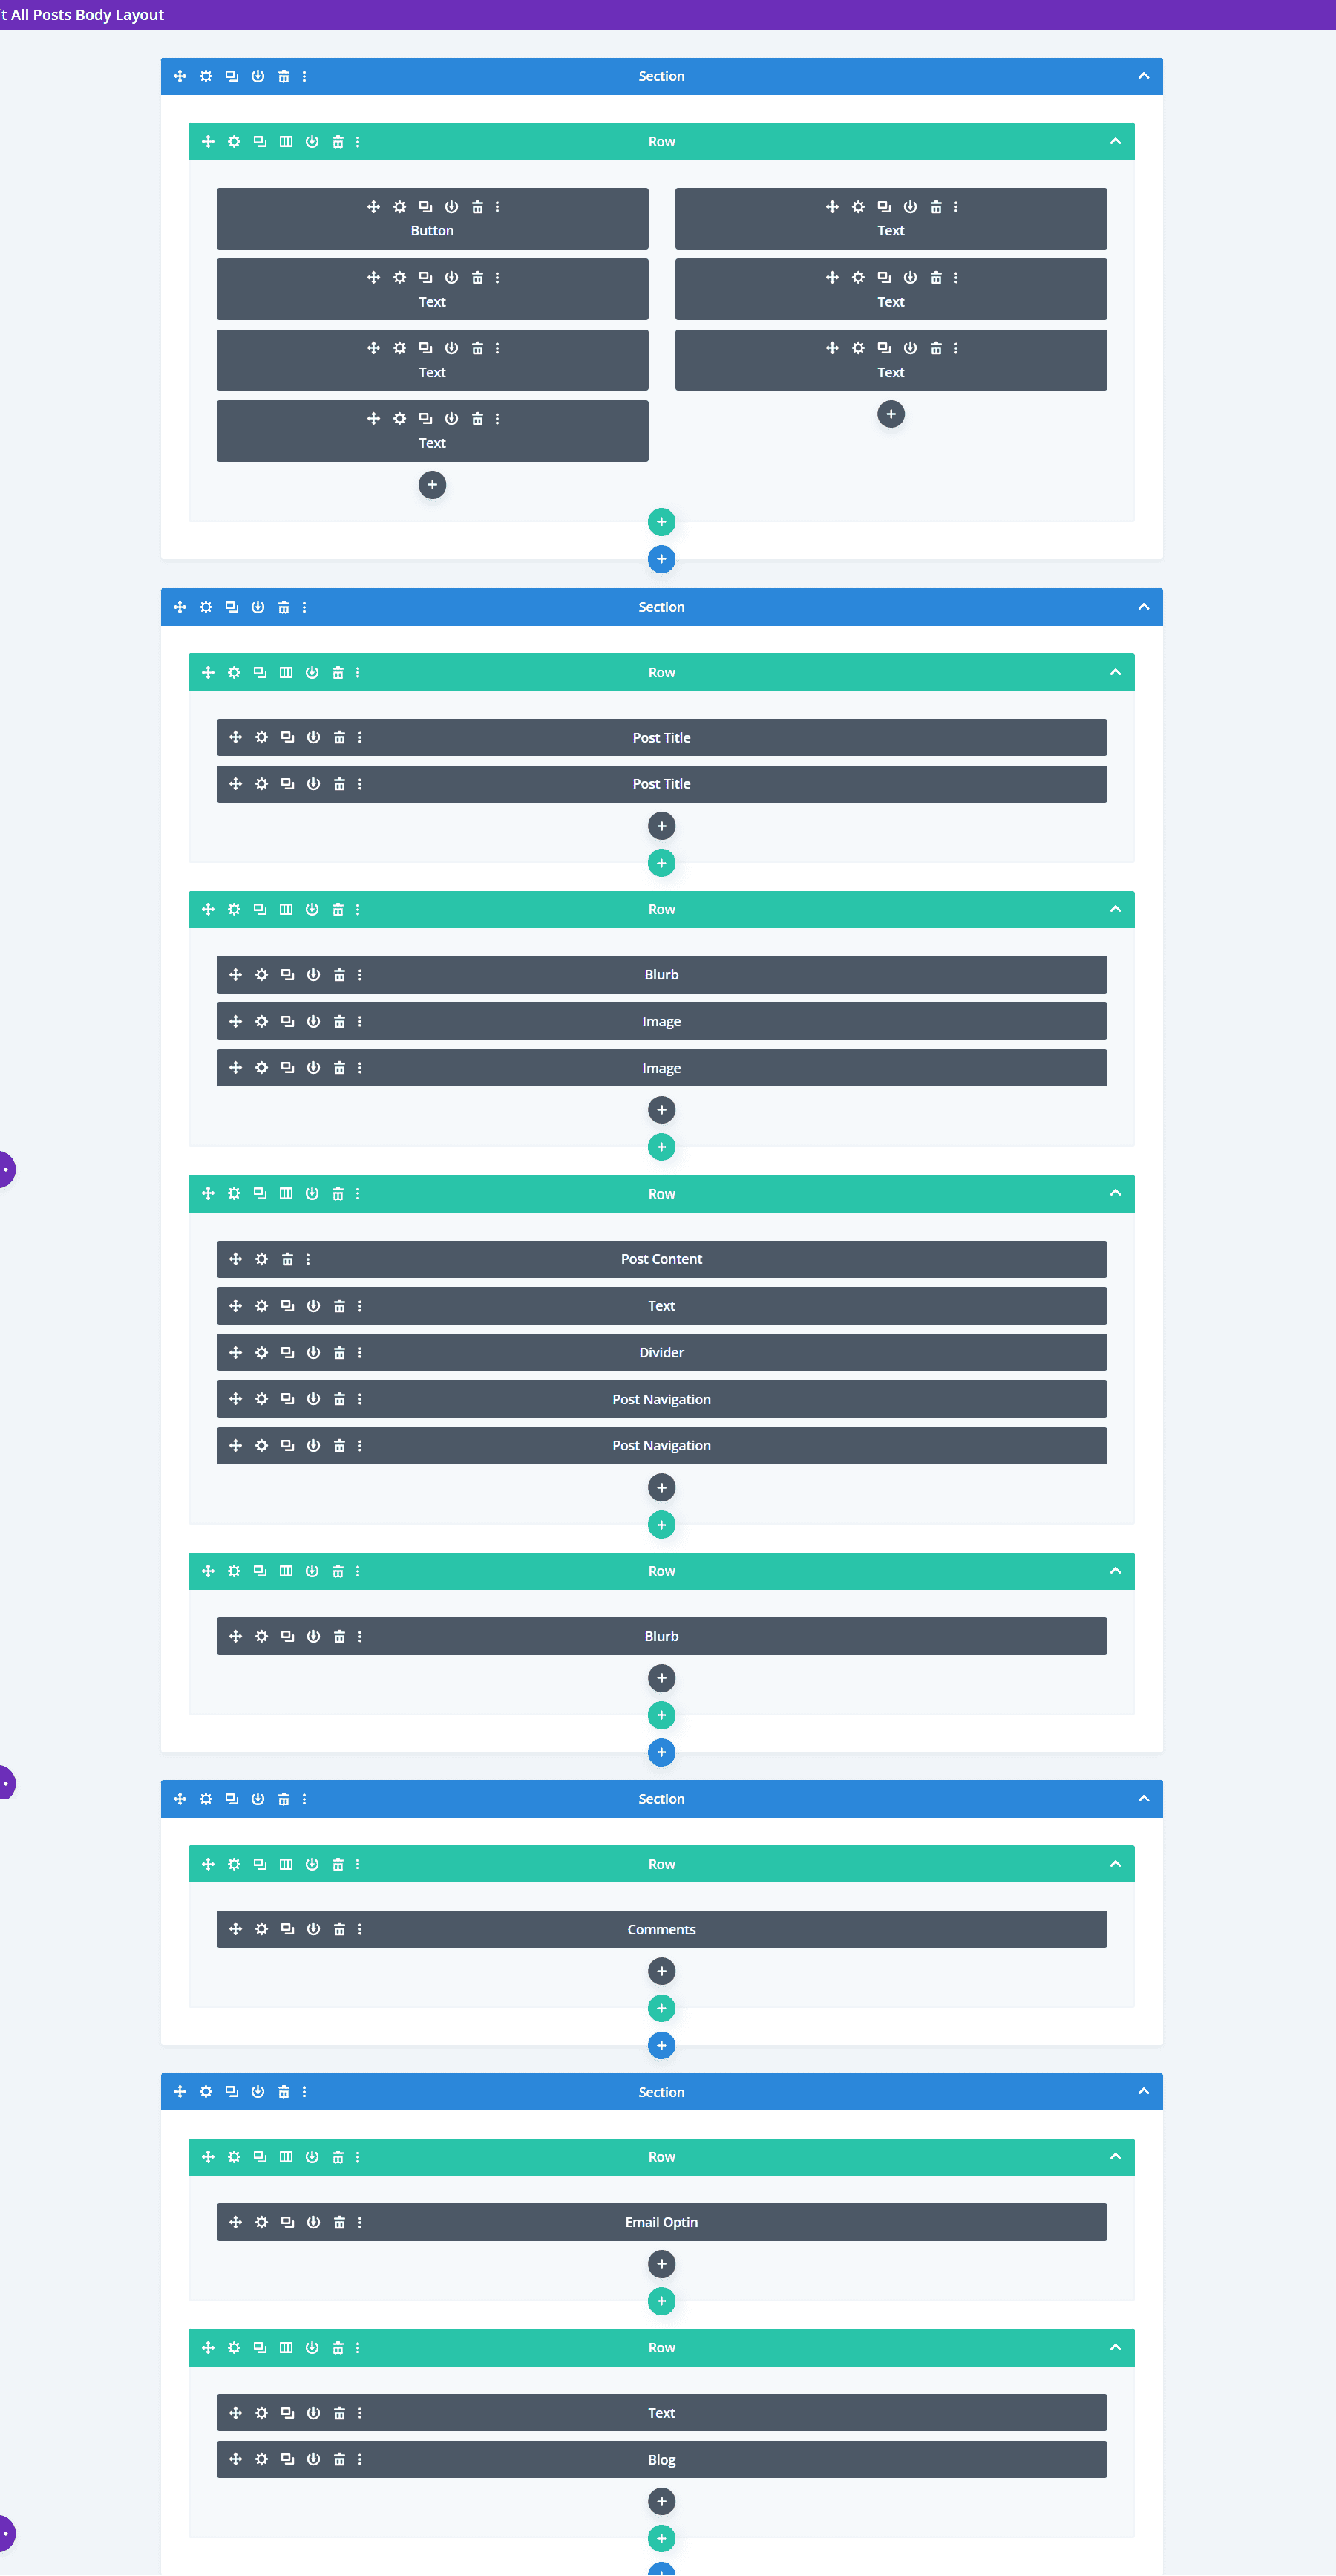Collapse the row containing the Button module
This screenshot has width=1336, height=2576.
pos(1115,141)
